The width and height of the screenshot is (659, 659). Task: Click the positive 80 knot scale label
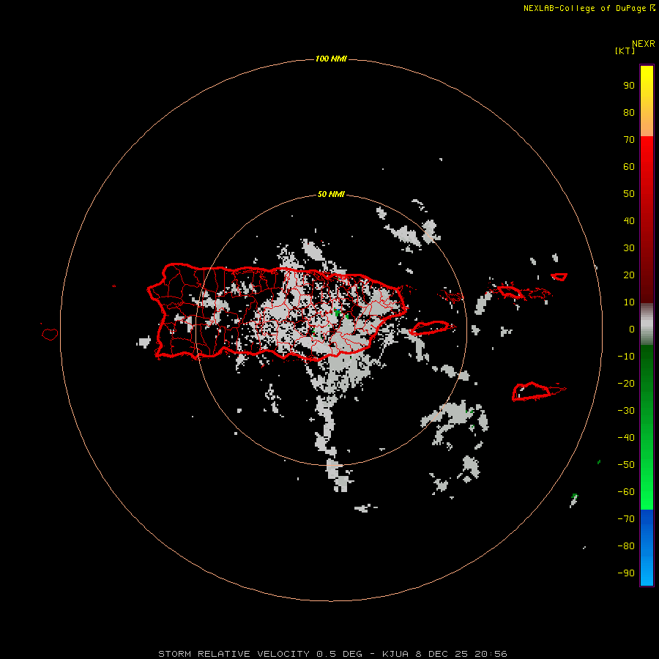[629, 113]
